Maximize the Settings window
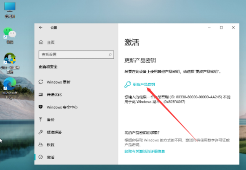The width and height of the screenshot is (246, 170). 221,28
